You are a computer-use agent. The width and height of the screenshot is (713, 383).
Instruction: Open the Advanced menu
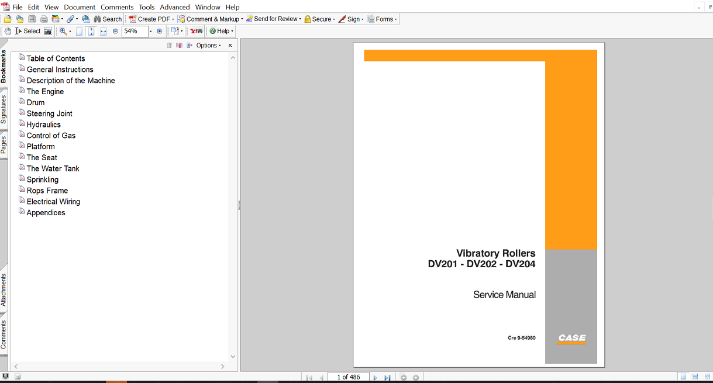174,7
